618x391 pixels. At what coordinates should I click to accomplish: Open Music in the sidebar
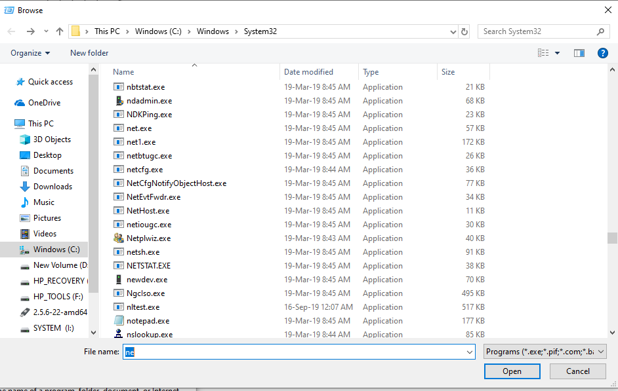point(44,202)
